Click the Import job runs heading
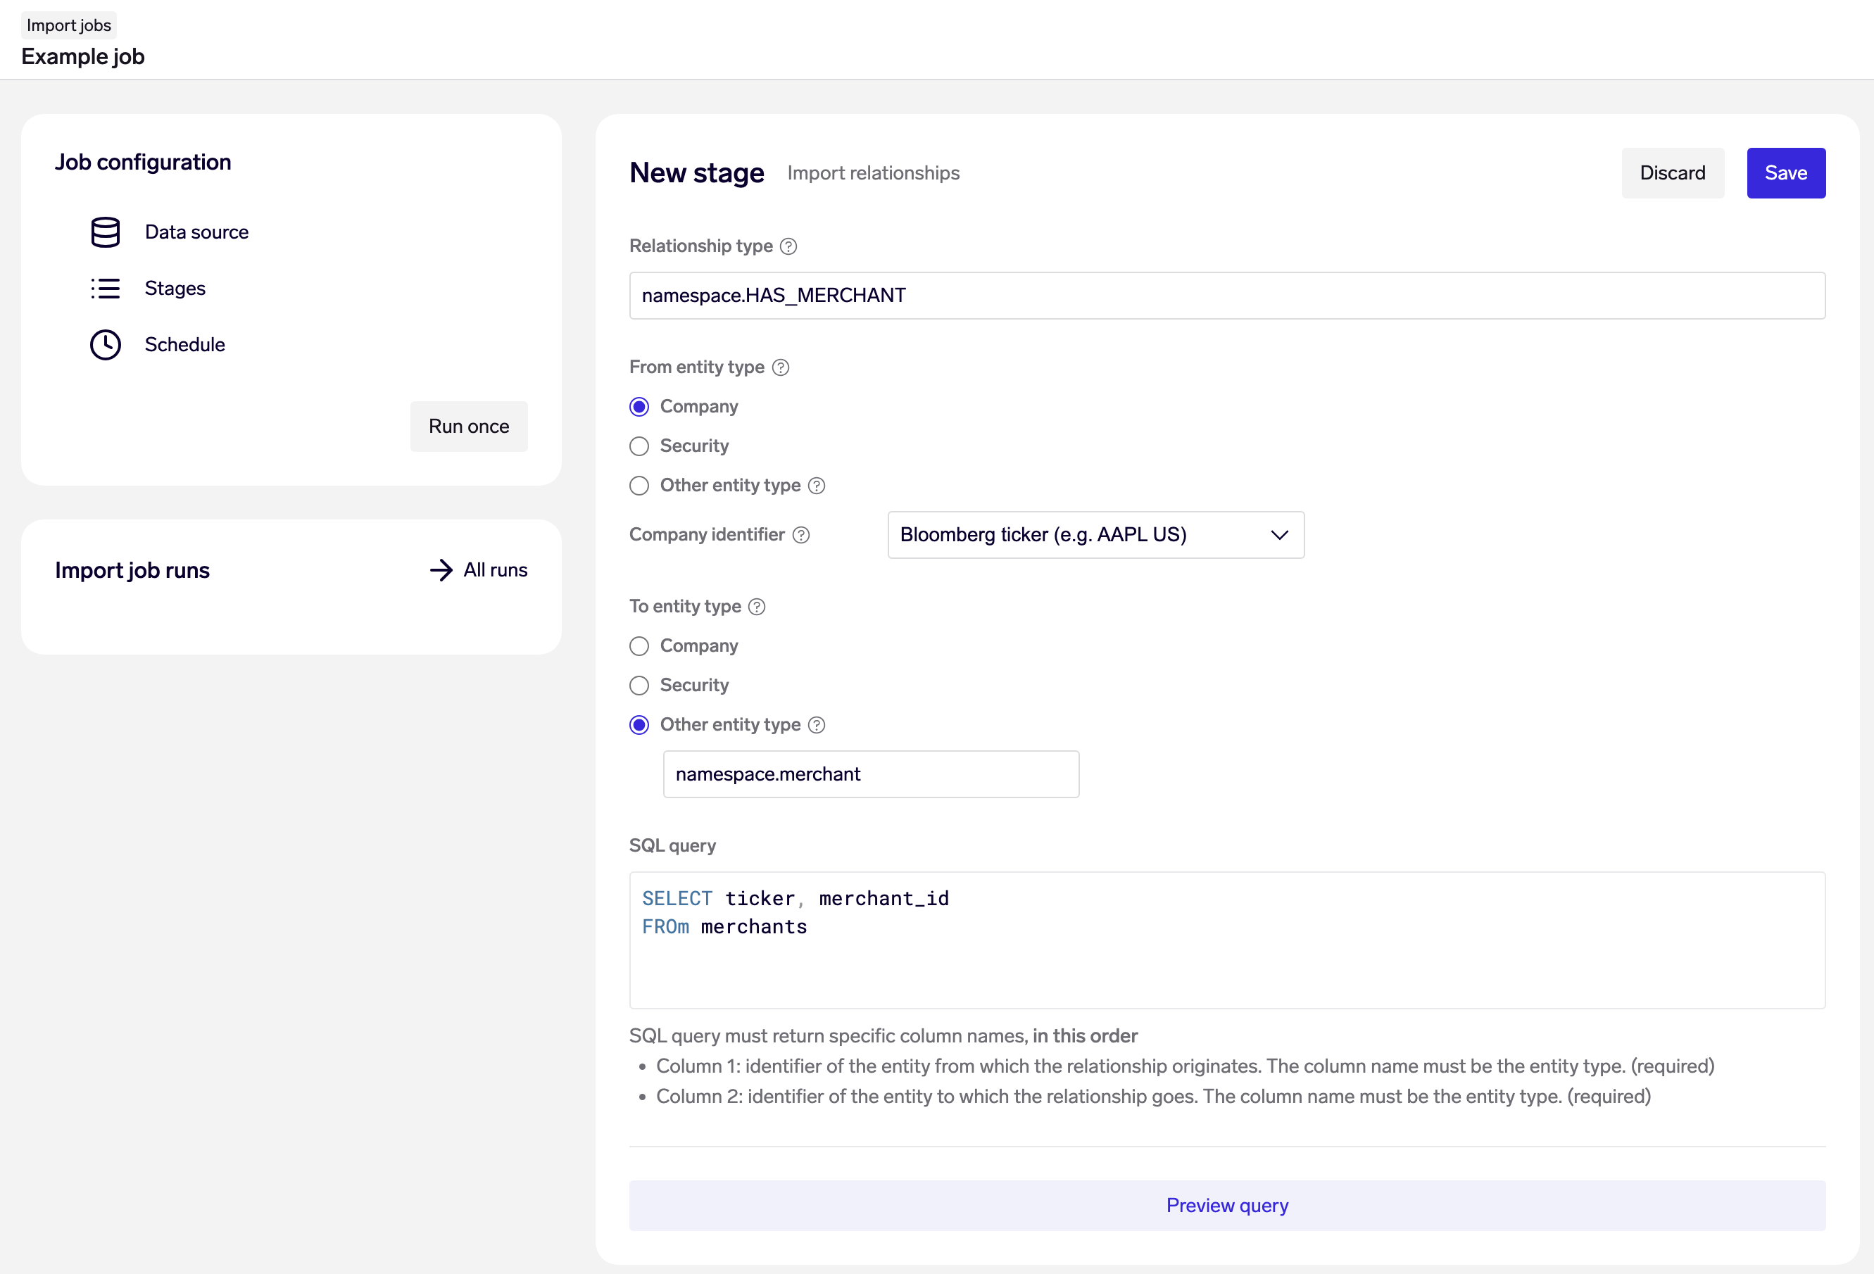The height and width of the screenshot is (1274, 1874). pos(132,570)
